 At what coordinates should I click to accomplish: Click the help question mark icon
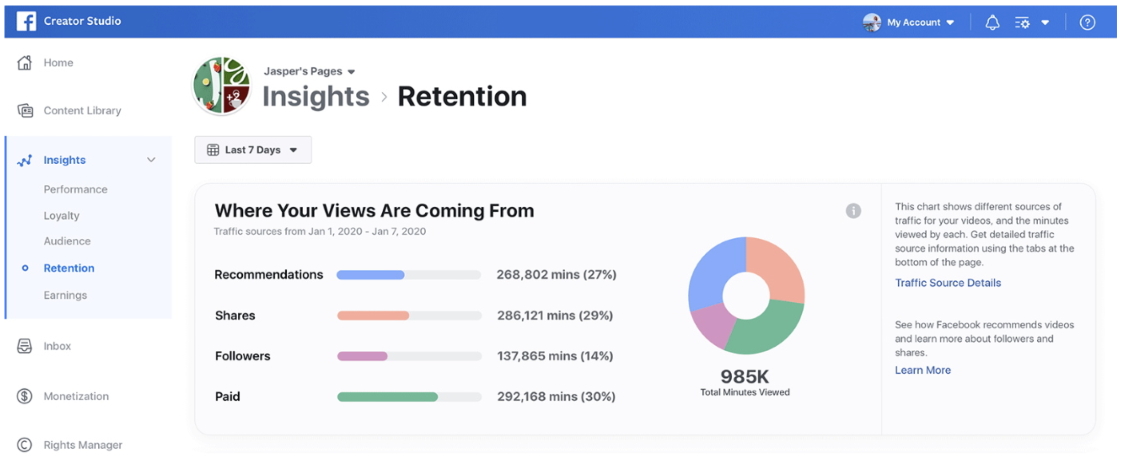pos(1087,22)
